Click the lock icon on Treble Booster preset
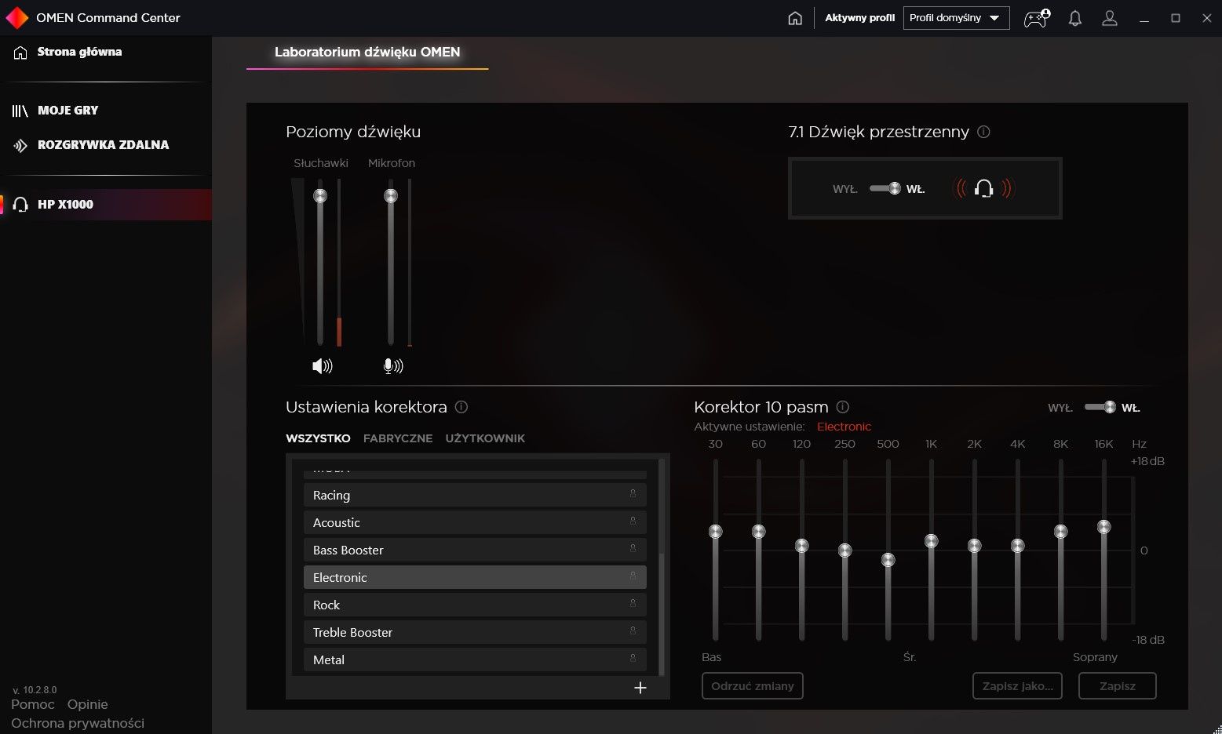This screenshot has height=734, width=1222. (x=633, y=631)
